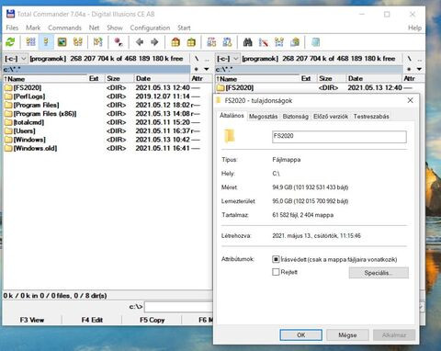This screenshot has height=351, width=441.
Task: Open left panel directory hotlist asterisk button
Action: (197, 69)
